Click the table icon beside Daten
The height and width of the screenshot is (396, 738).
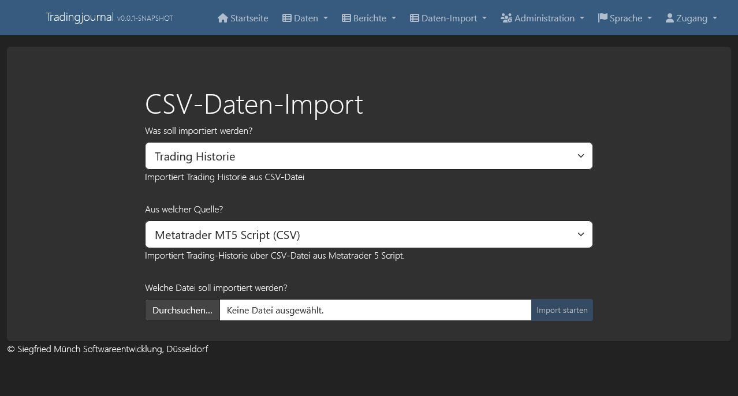pos(287,18)
